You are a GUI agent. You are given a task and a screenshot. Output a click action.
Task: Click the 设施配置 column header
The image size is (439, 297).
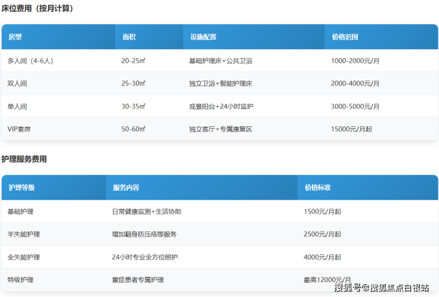point(203,37)
